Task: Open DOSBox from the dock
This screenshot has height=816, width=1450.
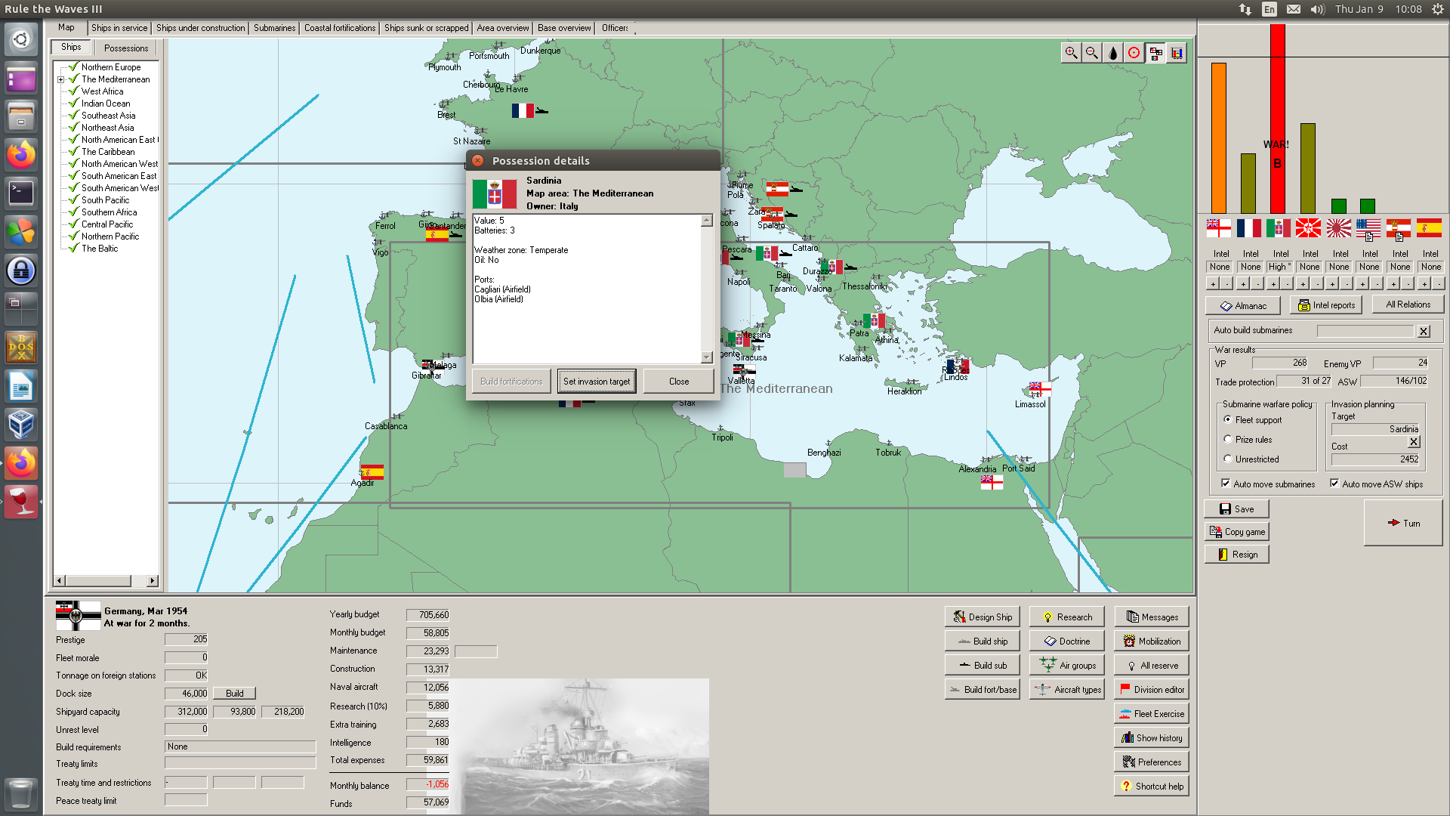Action: [20, 348]
